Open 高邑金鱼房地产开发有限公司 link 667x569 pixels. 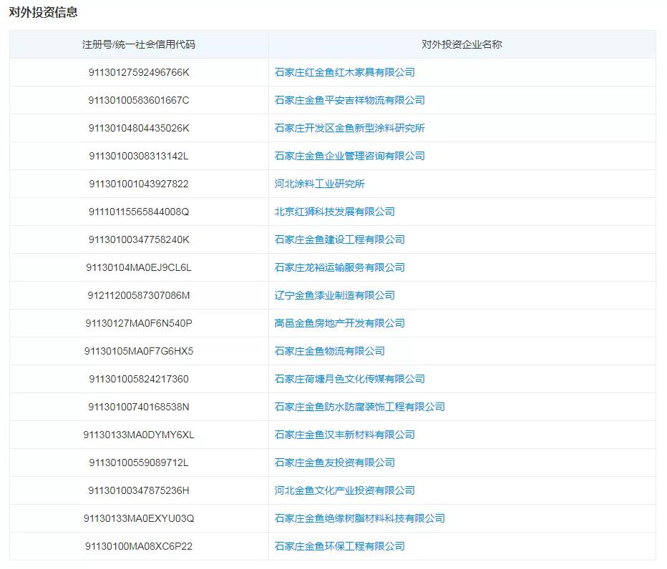point(338,323)
